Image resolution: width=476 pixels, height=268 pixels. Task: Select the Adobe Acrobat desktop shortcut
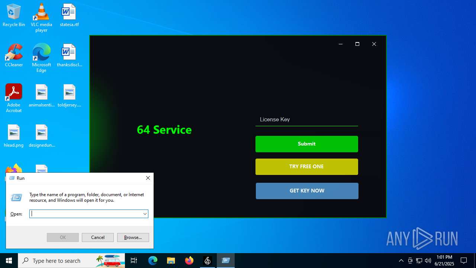(x=14, y=98)
